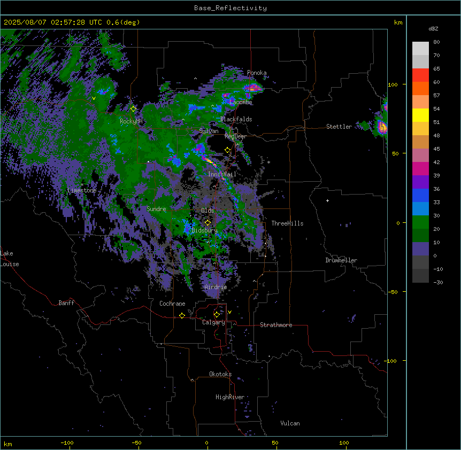Click the -50 tick on vertical km axis
The width and height of the screenshot is (461, 450).
click(x=393, y=292)
